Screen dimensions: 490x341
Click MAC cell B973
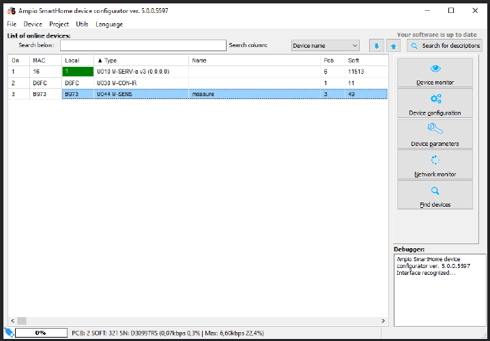point(46,94)
